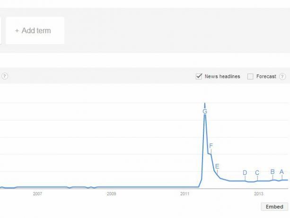Click the News headlines label text
290x218 pixels.
click(x=222, y=76)
